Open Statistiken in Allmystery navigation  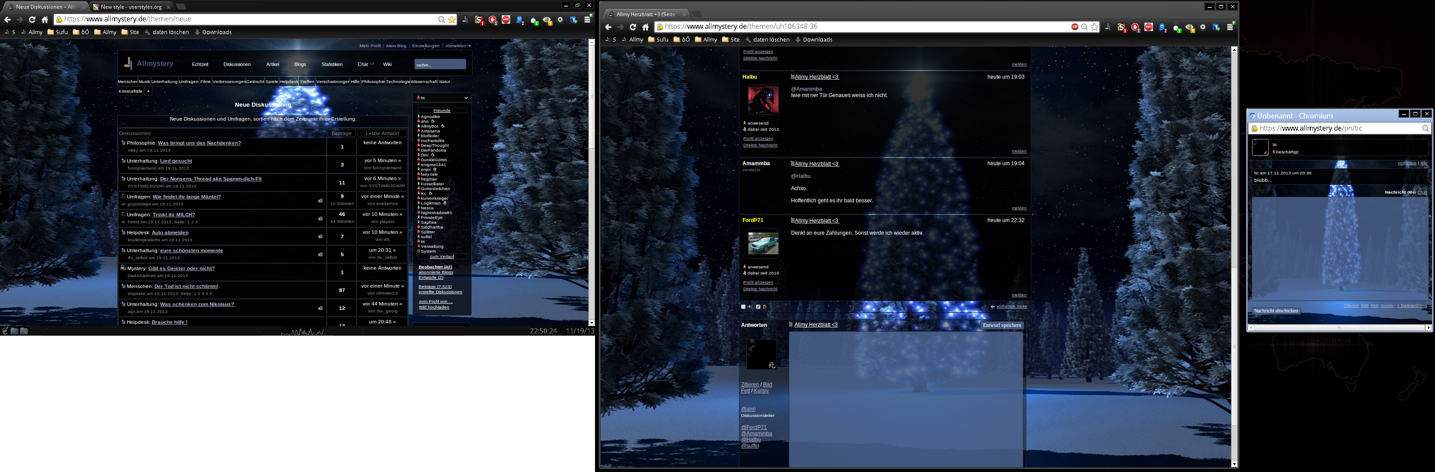[x=332, y=65]
